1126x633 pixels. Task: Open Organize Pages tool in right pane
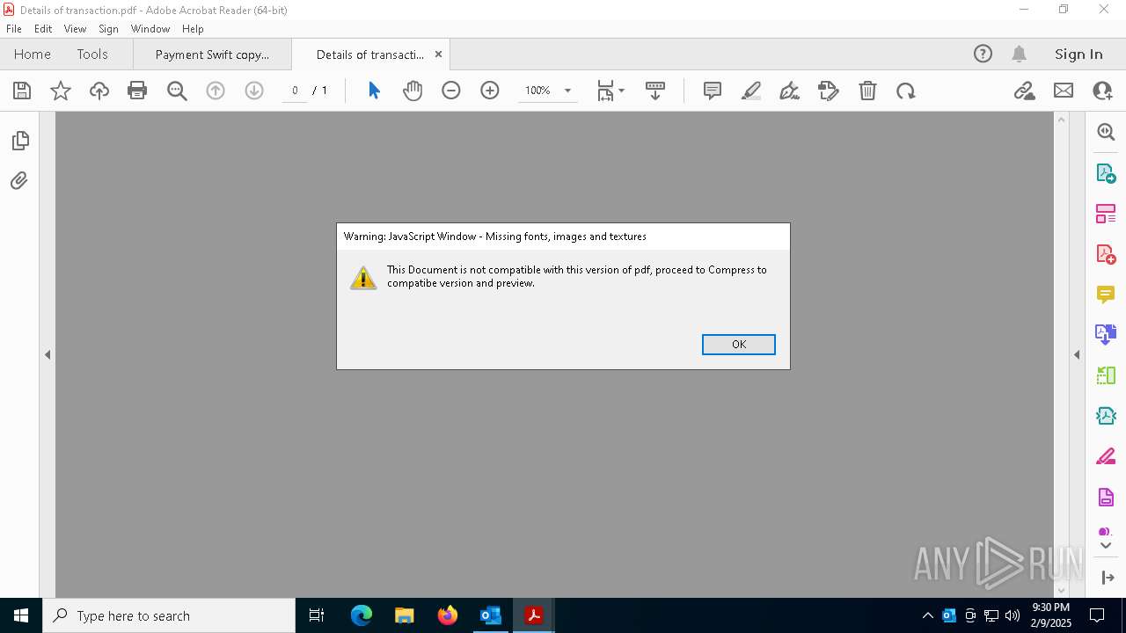point(1106,213)
